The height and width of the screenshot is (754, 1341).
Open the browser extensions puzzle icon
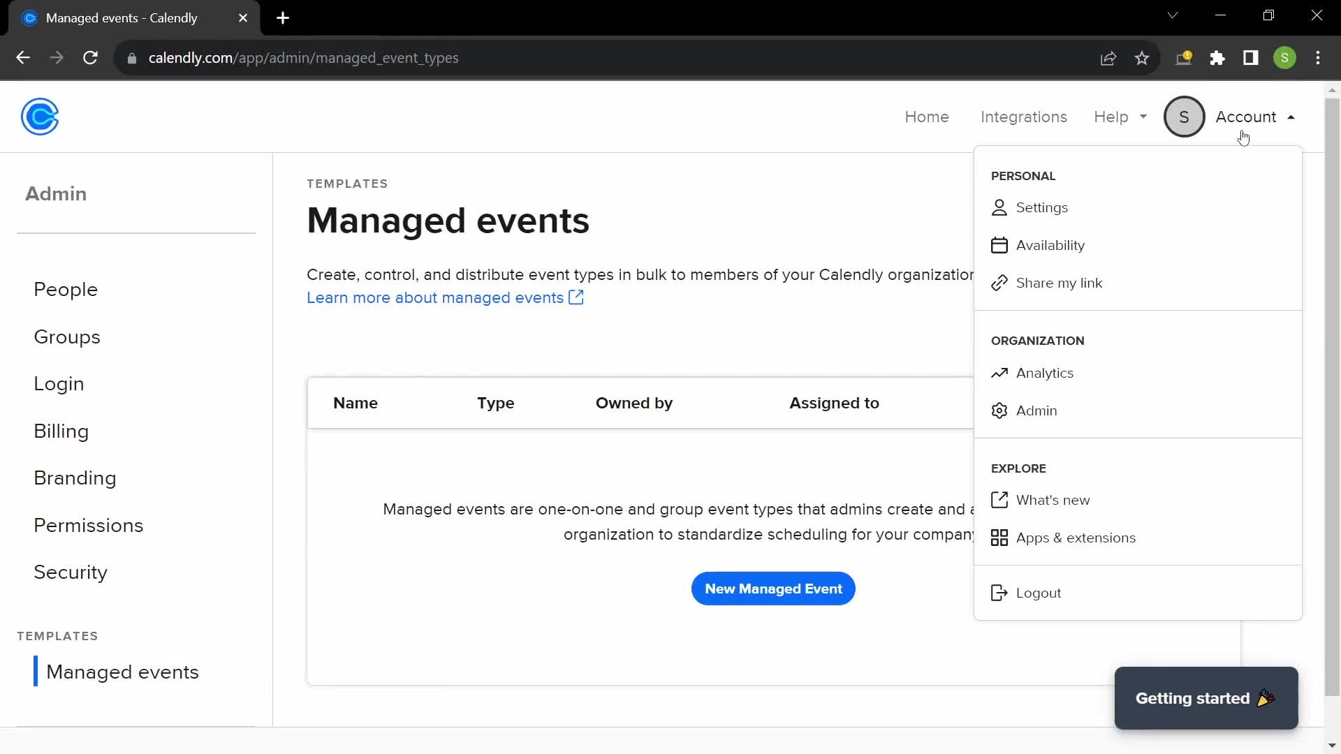[1217, 58]
